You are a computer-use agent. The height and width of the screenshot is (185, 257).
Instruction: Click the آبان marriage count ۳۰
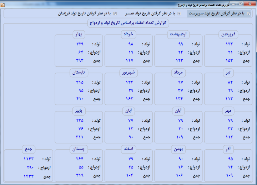pyautogui.click(x=181, y=129)
